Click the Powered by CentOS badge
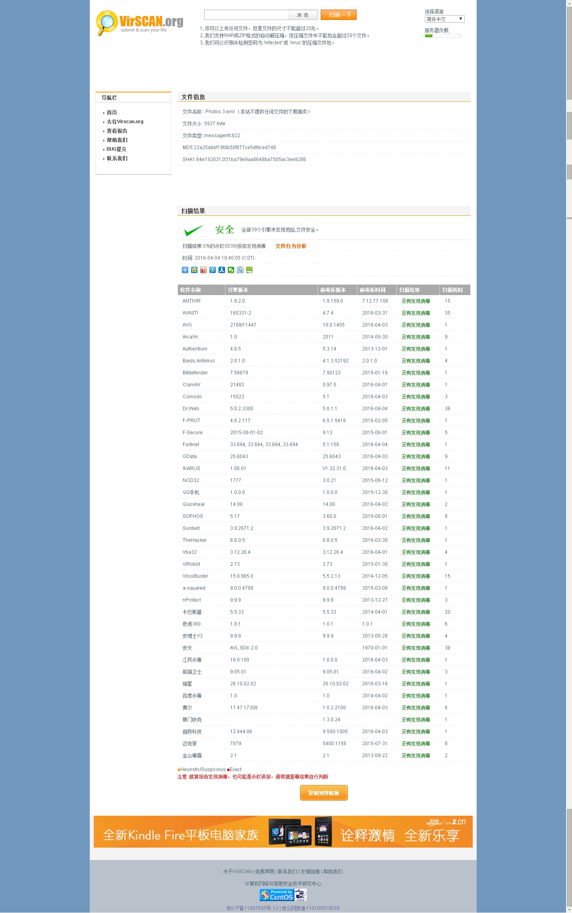This screenshot has height=913, width=572. click(277, 895)
